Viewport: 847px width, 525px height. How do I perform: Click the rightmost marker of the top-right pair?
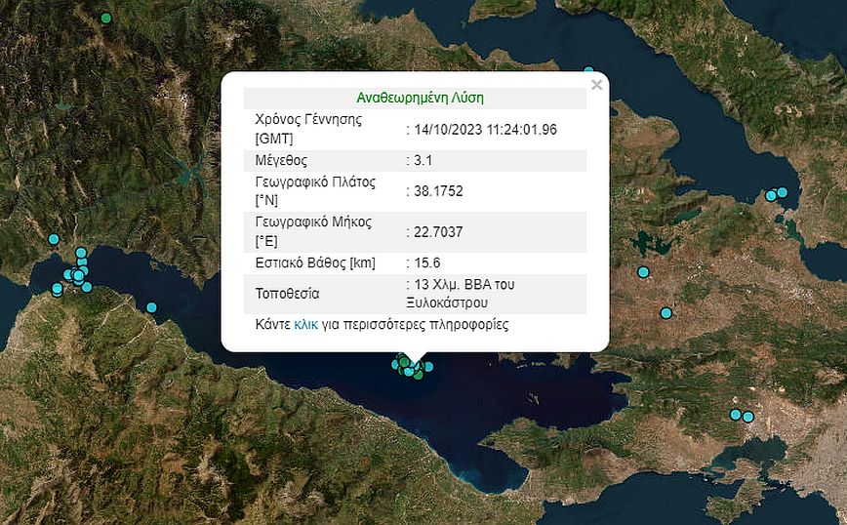[782, 192]
